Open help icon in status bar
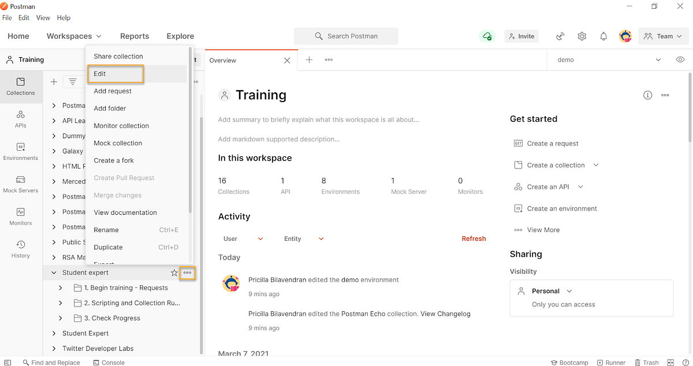This screenshot has width=693, height=366. 685,363
